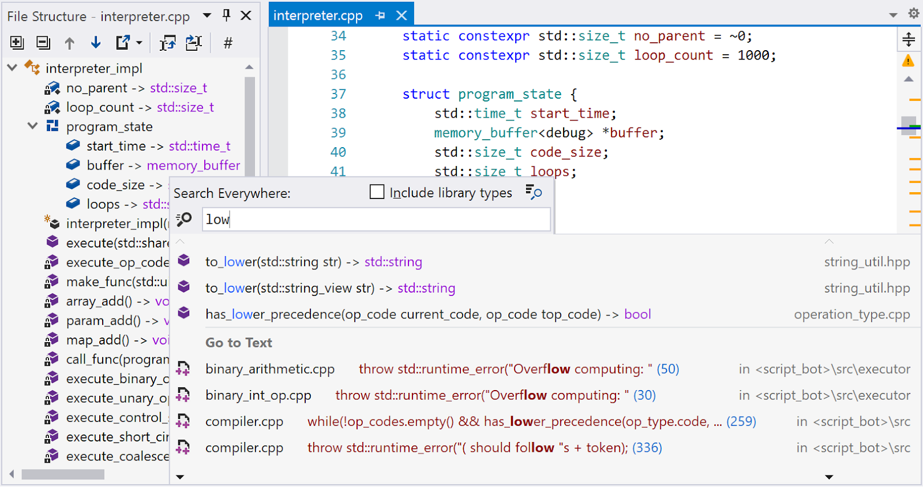Click the search filter icon beside Include library types
This screenshot has height=487, width=923.
[534, 192]
